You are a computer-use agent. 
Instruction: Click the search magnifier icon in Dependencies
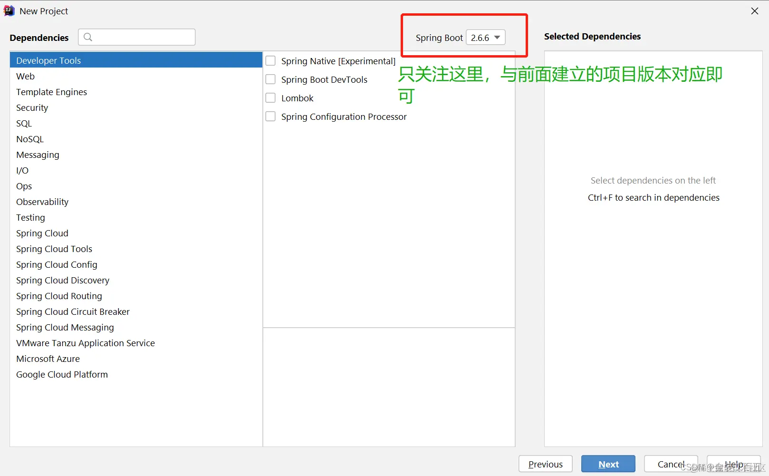pos(88,37)
